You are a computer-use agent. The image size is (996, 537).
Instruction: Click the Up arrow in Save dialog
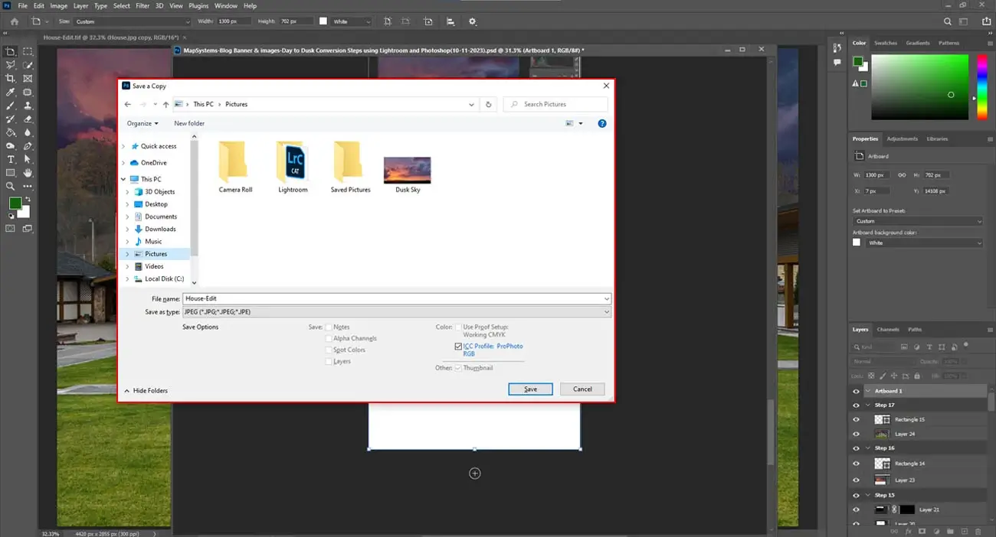pos(165,104)
